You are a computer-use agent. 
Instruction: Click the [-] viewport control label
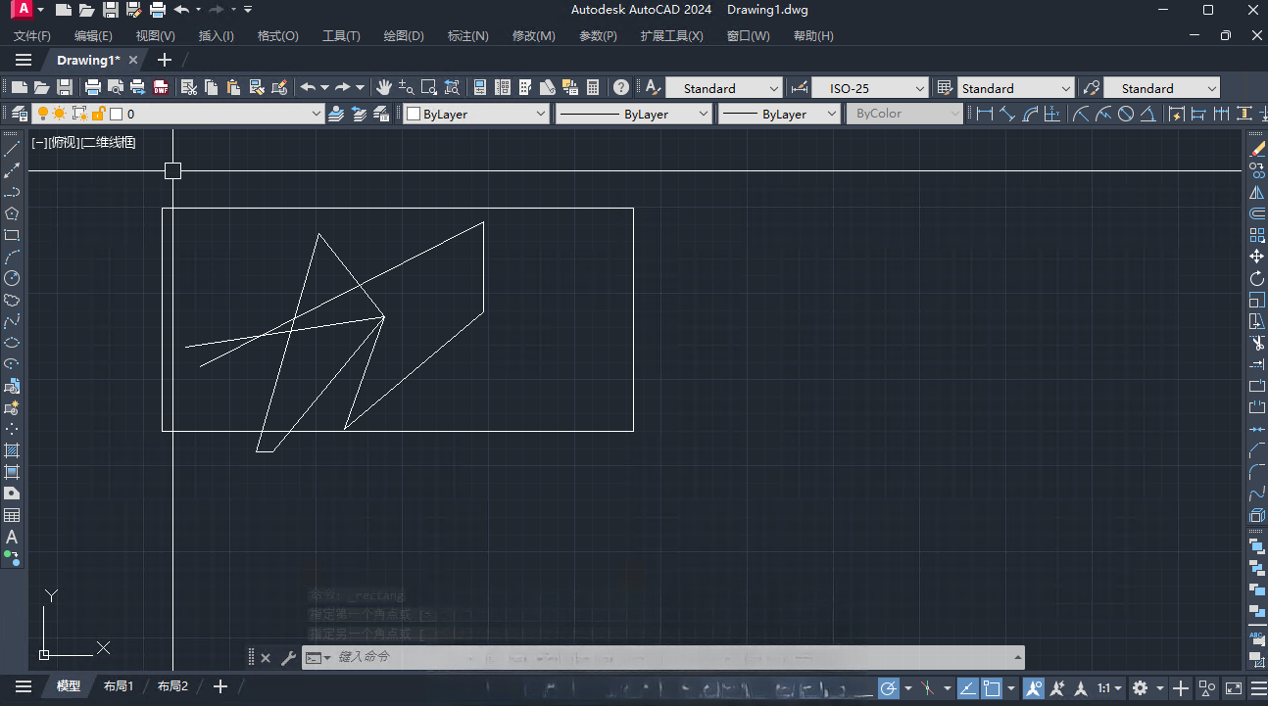point(39,142)
